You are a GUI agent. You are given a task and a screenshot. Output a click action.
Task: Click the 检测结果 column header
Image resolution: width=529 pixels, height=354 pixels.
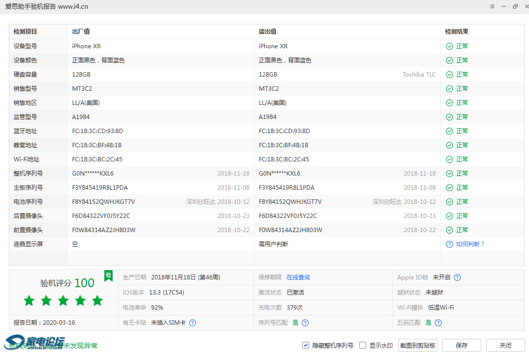click(456, 32)
